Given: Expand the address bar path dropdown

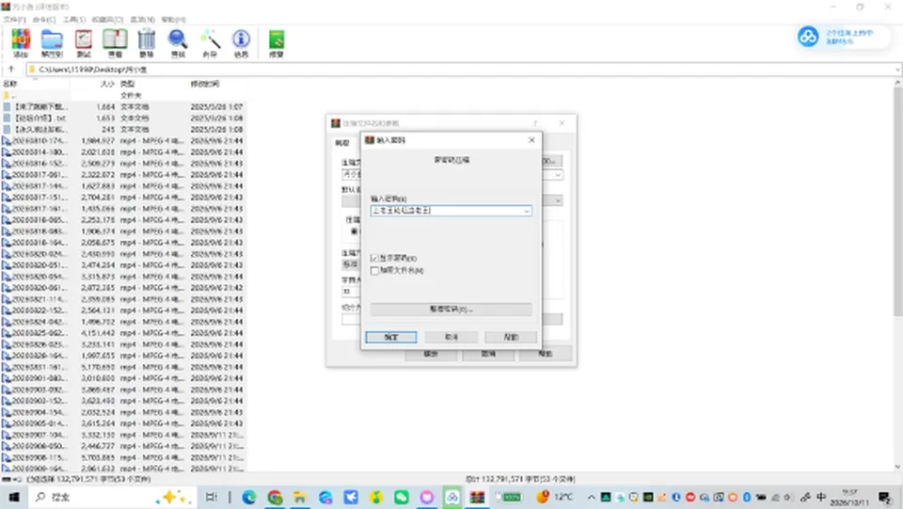Looking at the screenshot, I should click(x=896, y=70).
